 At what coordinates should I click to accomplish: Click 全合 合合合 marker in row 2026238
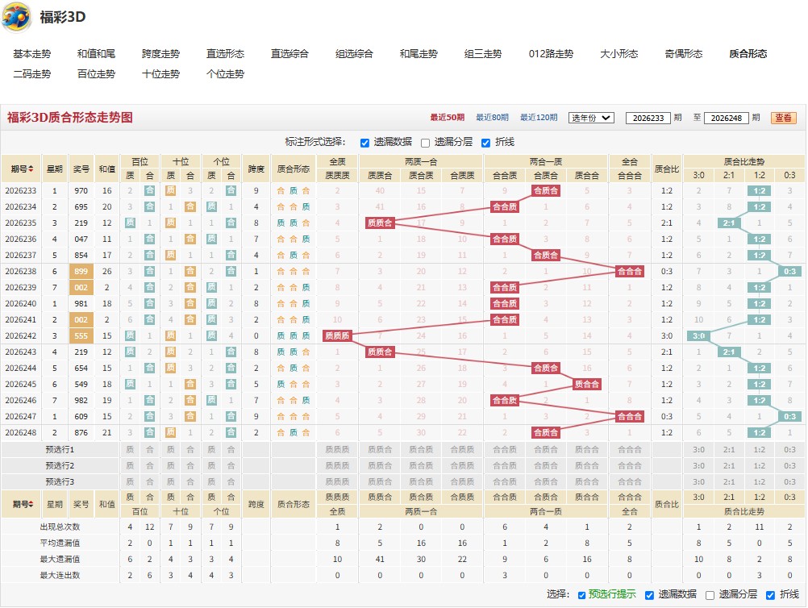click(629, 272)
